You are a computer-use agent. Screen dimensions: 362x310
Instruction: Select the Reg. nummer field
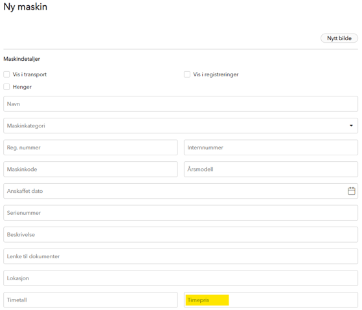[x=91, y=148]
